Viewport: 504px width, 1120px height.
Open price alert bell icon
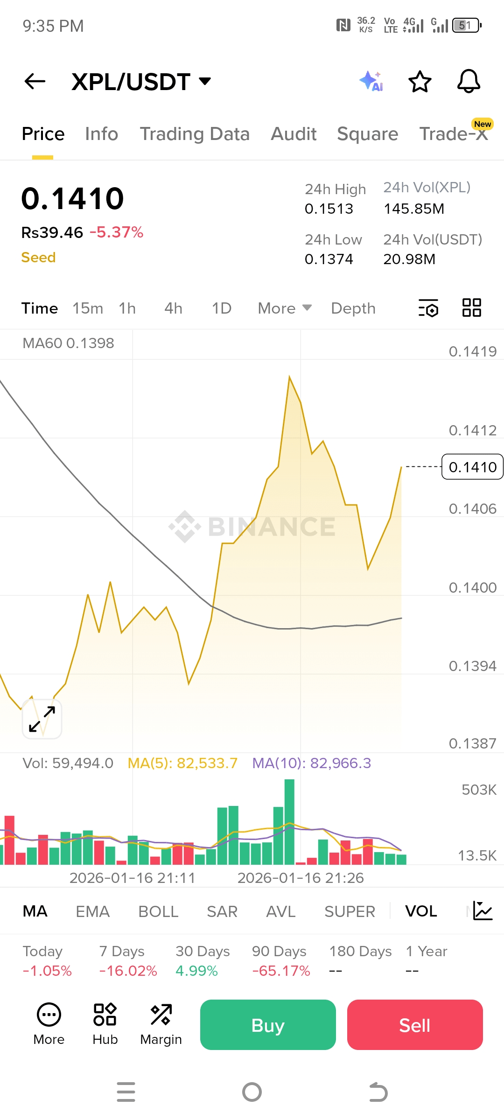[469, 81]
